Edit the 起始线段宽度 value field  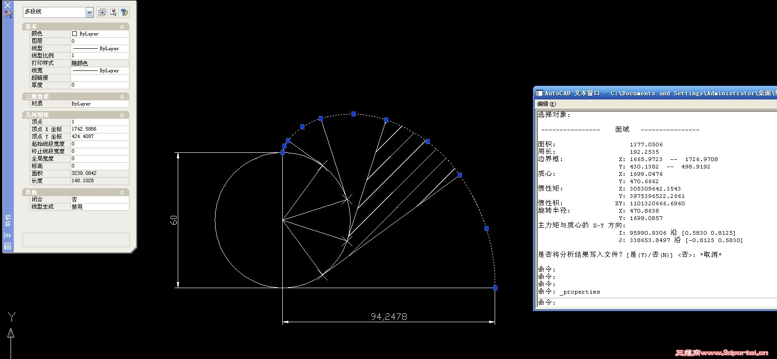coord(99,144)
